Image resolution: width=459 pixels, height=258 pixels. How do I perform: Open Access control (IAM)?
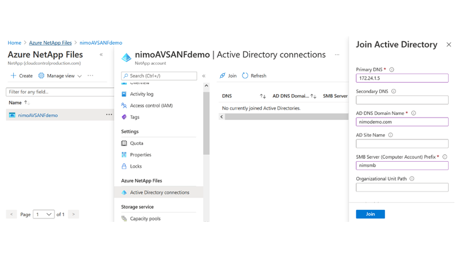151,105
